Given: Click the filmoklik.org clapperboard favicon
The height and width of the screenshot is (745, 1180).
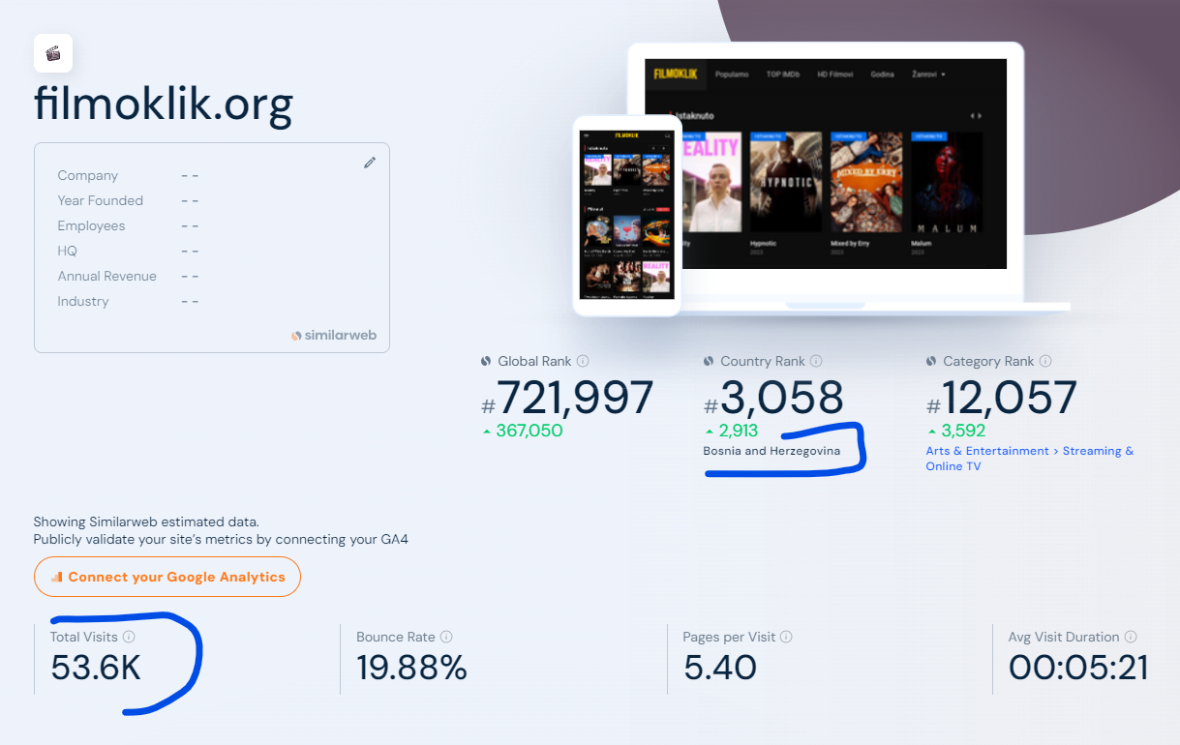Looking at the screenshot, I should 53,53.
